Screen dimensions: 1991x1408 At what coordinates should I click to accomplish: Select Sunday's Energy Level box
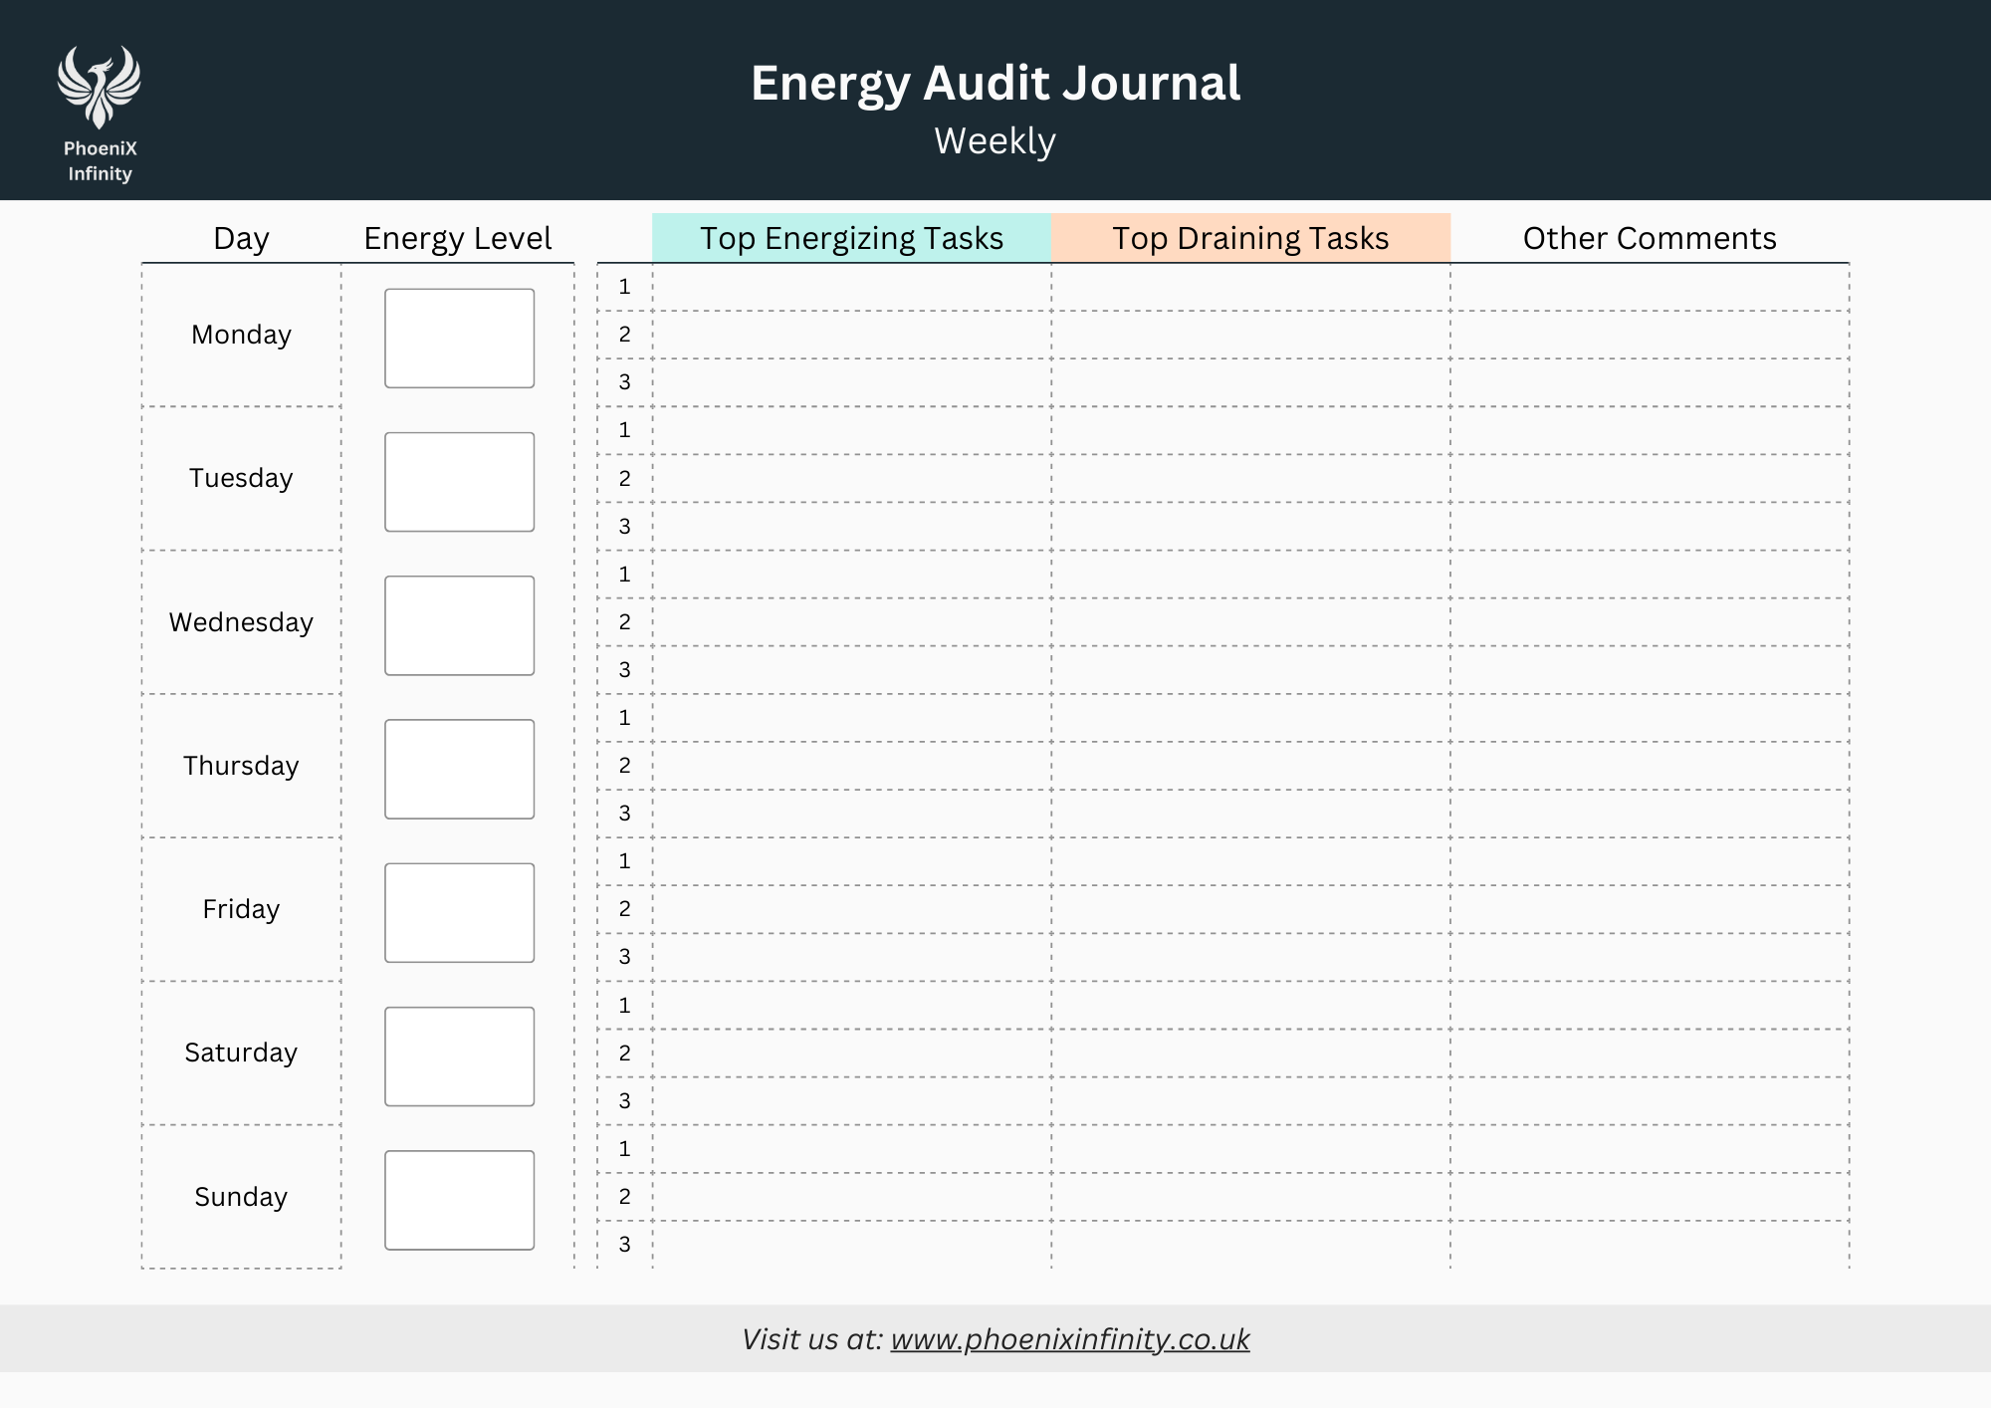(459, 1200)
